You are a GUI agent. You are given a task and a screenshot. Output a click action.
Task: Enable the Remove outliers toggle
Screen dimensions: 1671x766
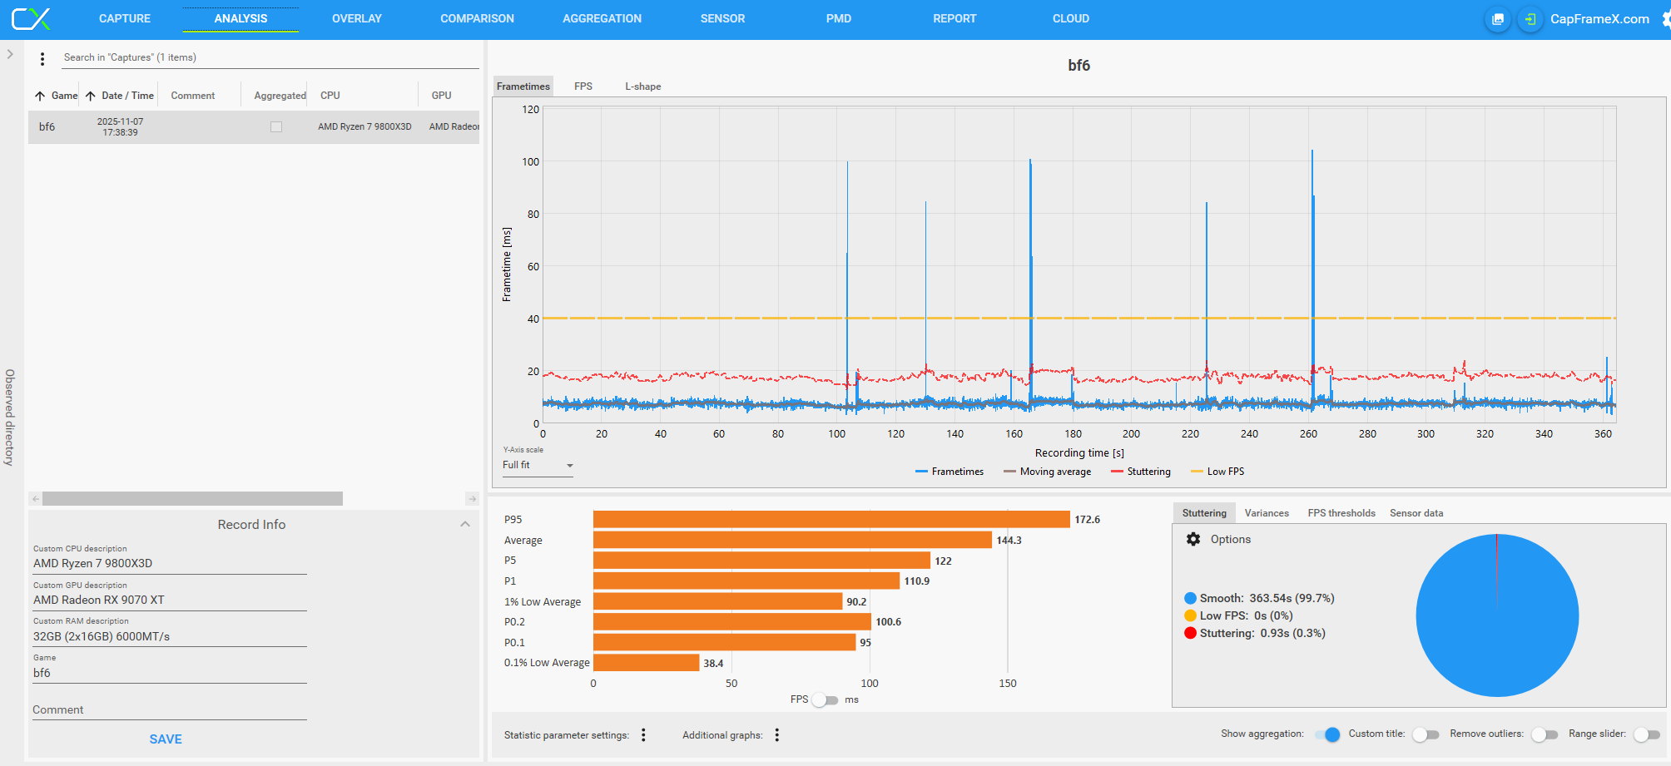point(1544,734)
